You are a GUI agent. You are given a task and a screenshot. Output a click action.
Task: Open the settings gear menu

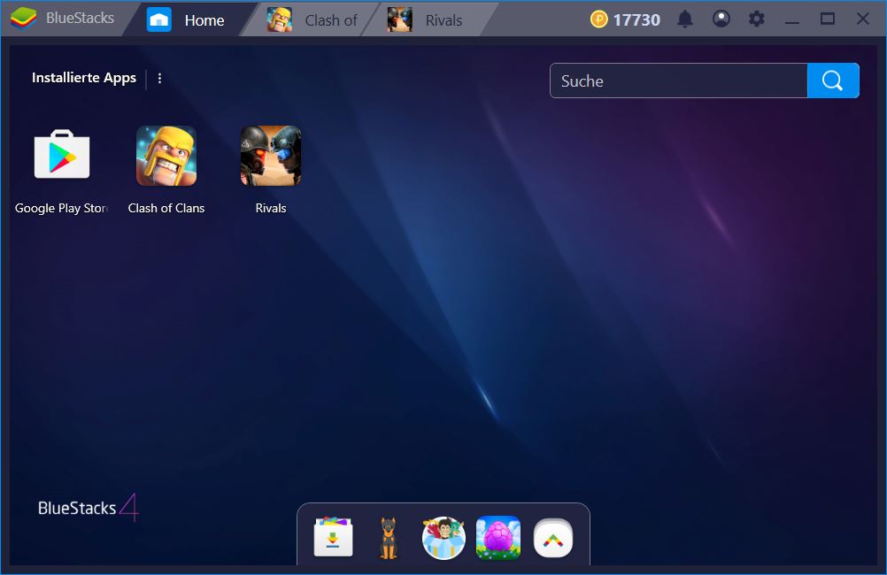pyautogui.click(x=756, y=19)
